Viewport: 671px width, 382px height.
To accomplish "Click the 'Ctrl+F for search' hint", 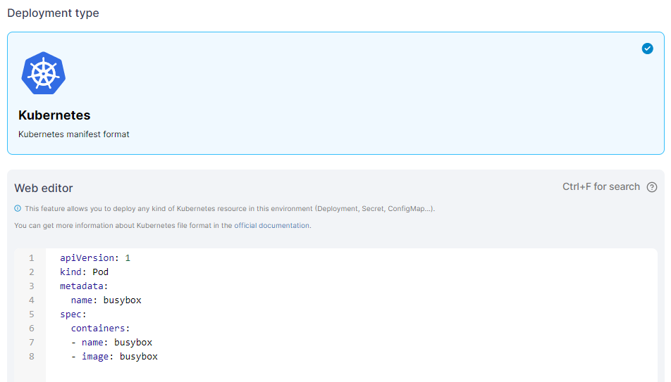I will tap(601, 186).
